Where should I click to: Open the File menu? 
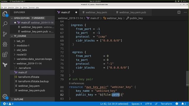2,7
